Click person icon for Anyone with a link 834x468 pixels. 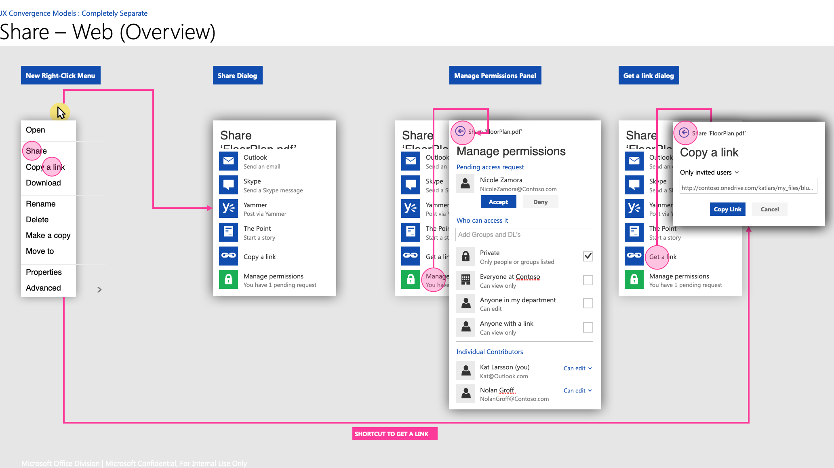(x=465, y=327)
